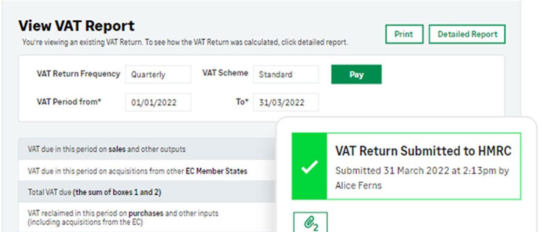The height and width of the screenshot is (232, 542).
Task: Click the existing VAT Return description text
Action: point(185,43)
